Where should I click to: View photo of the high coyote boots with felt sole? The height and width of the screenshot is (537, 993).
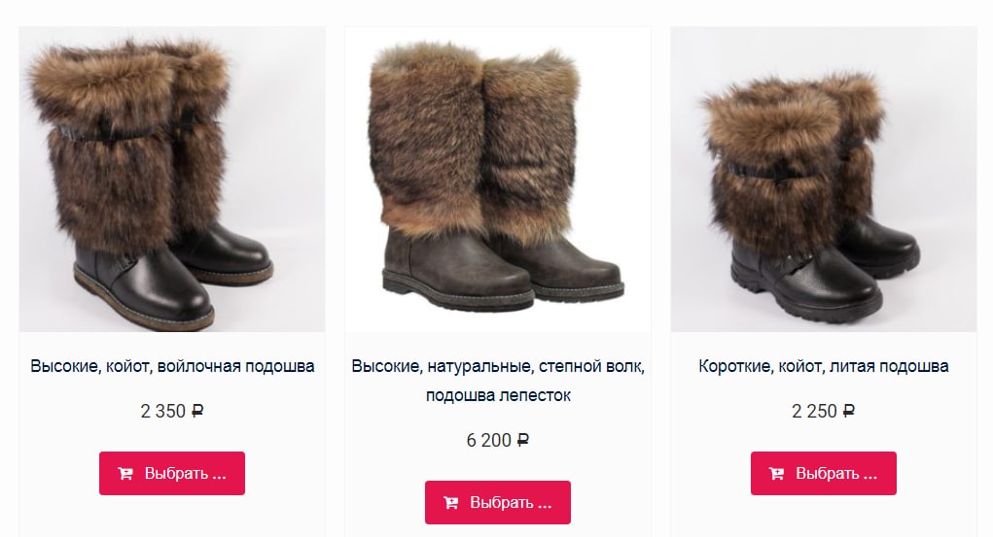[172, 179]
